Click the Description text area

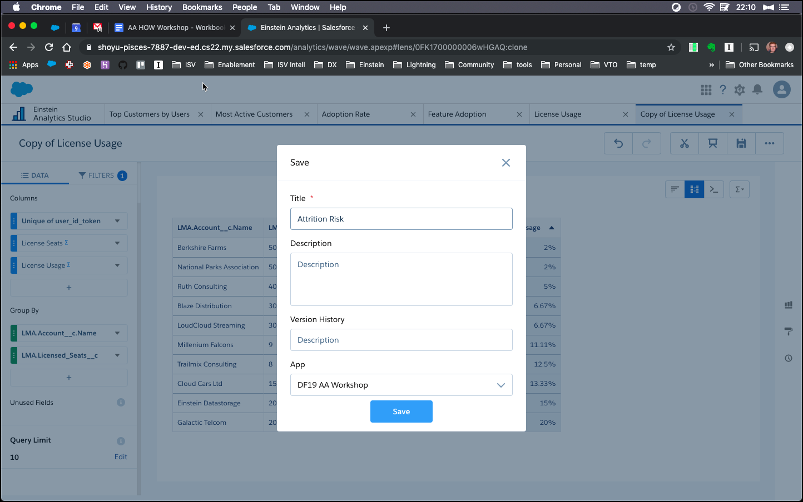click(x=401, y=279)
